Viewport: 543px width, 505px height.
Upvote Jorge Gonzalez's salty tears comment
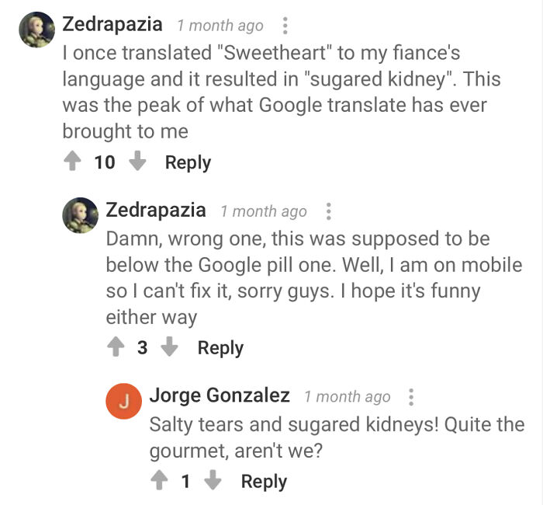tap(159, 481)
